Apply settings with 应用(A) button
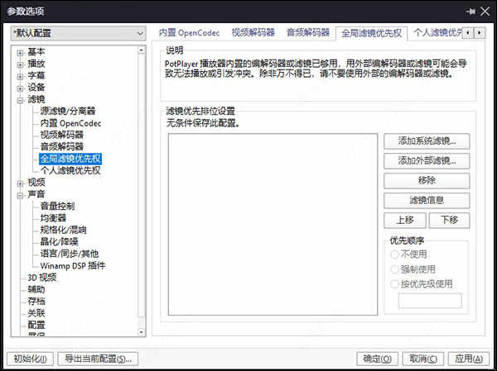This screenshot has height=371, width=497. tap(469, 359)
